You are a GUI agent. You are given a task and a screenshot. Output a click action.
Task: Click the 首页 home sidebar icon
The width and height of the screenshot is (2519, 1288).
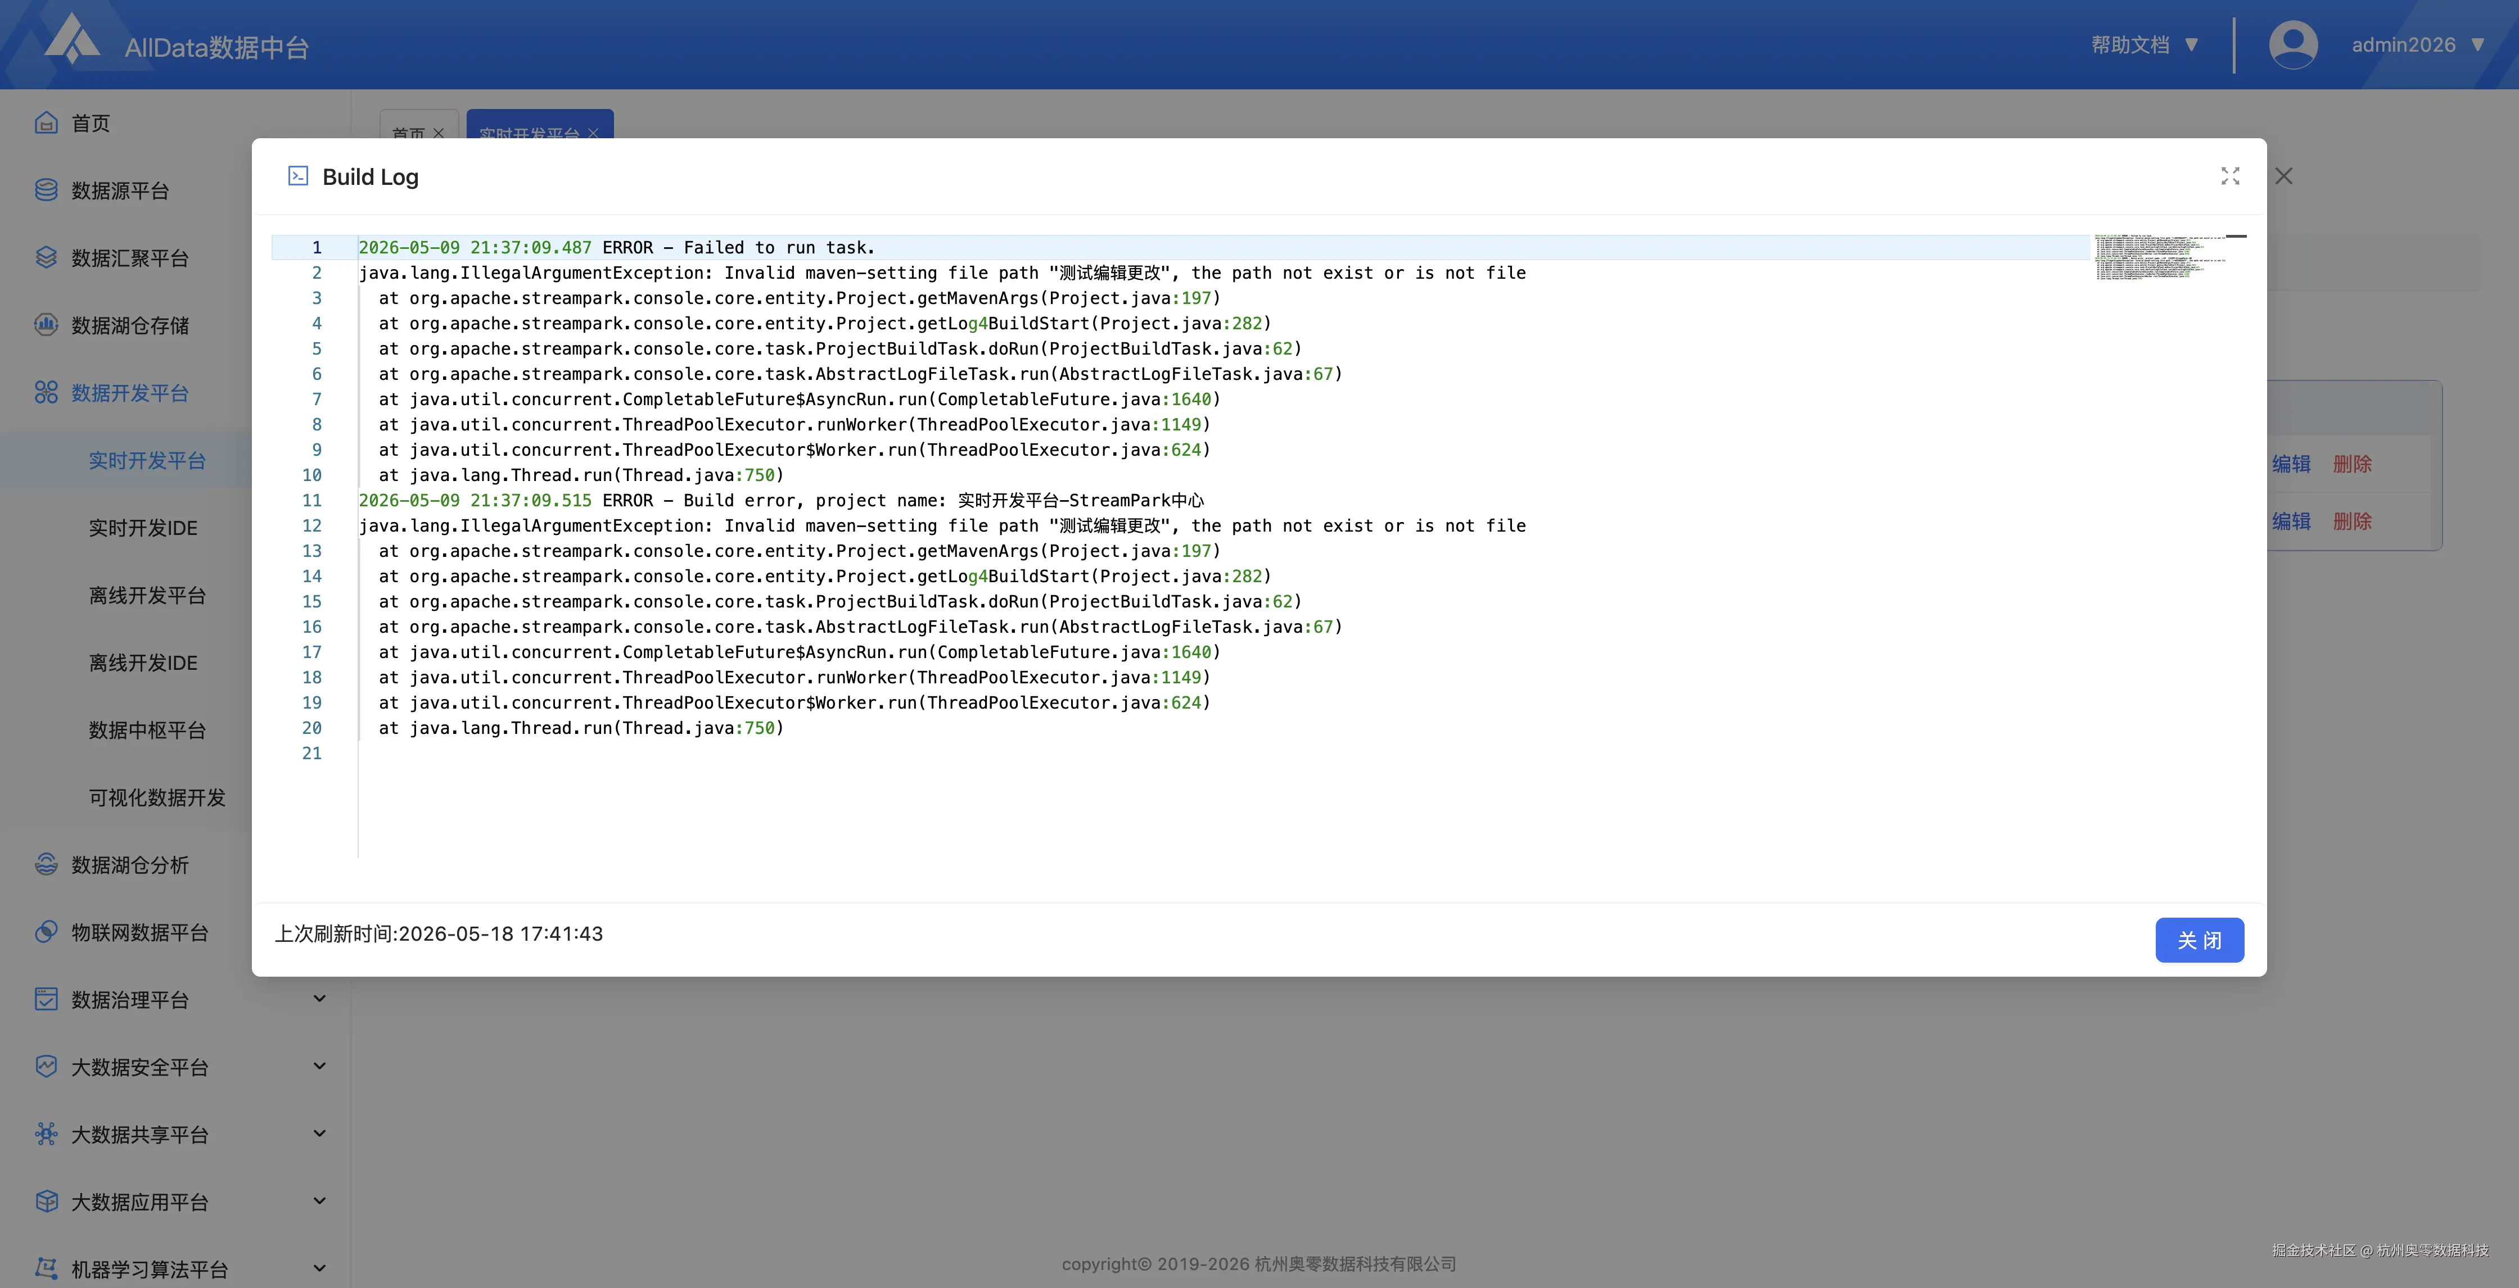pos(46,122)
